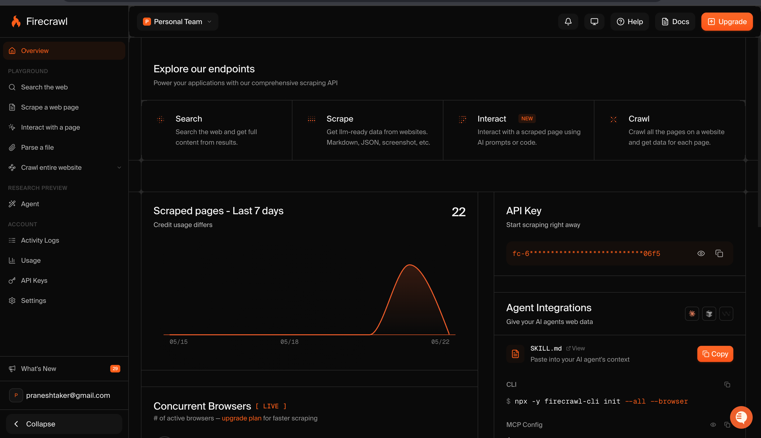Open What's New announcements
Viewport: 761px width, 438px height.
[x=64, y=369]
